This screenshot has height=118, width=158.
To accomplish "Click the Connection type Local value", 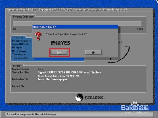I will [40, 69].
